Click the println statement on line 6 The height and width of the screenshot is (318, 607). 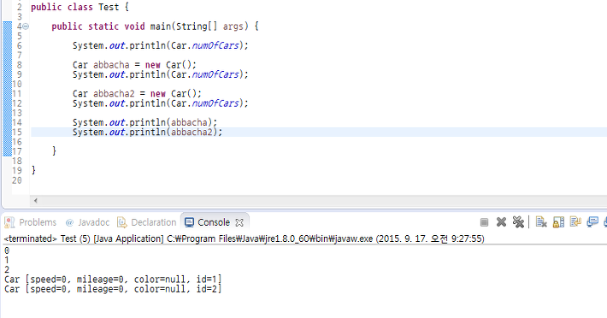[x=160, y=45]
